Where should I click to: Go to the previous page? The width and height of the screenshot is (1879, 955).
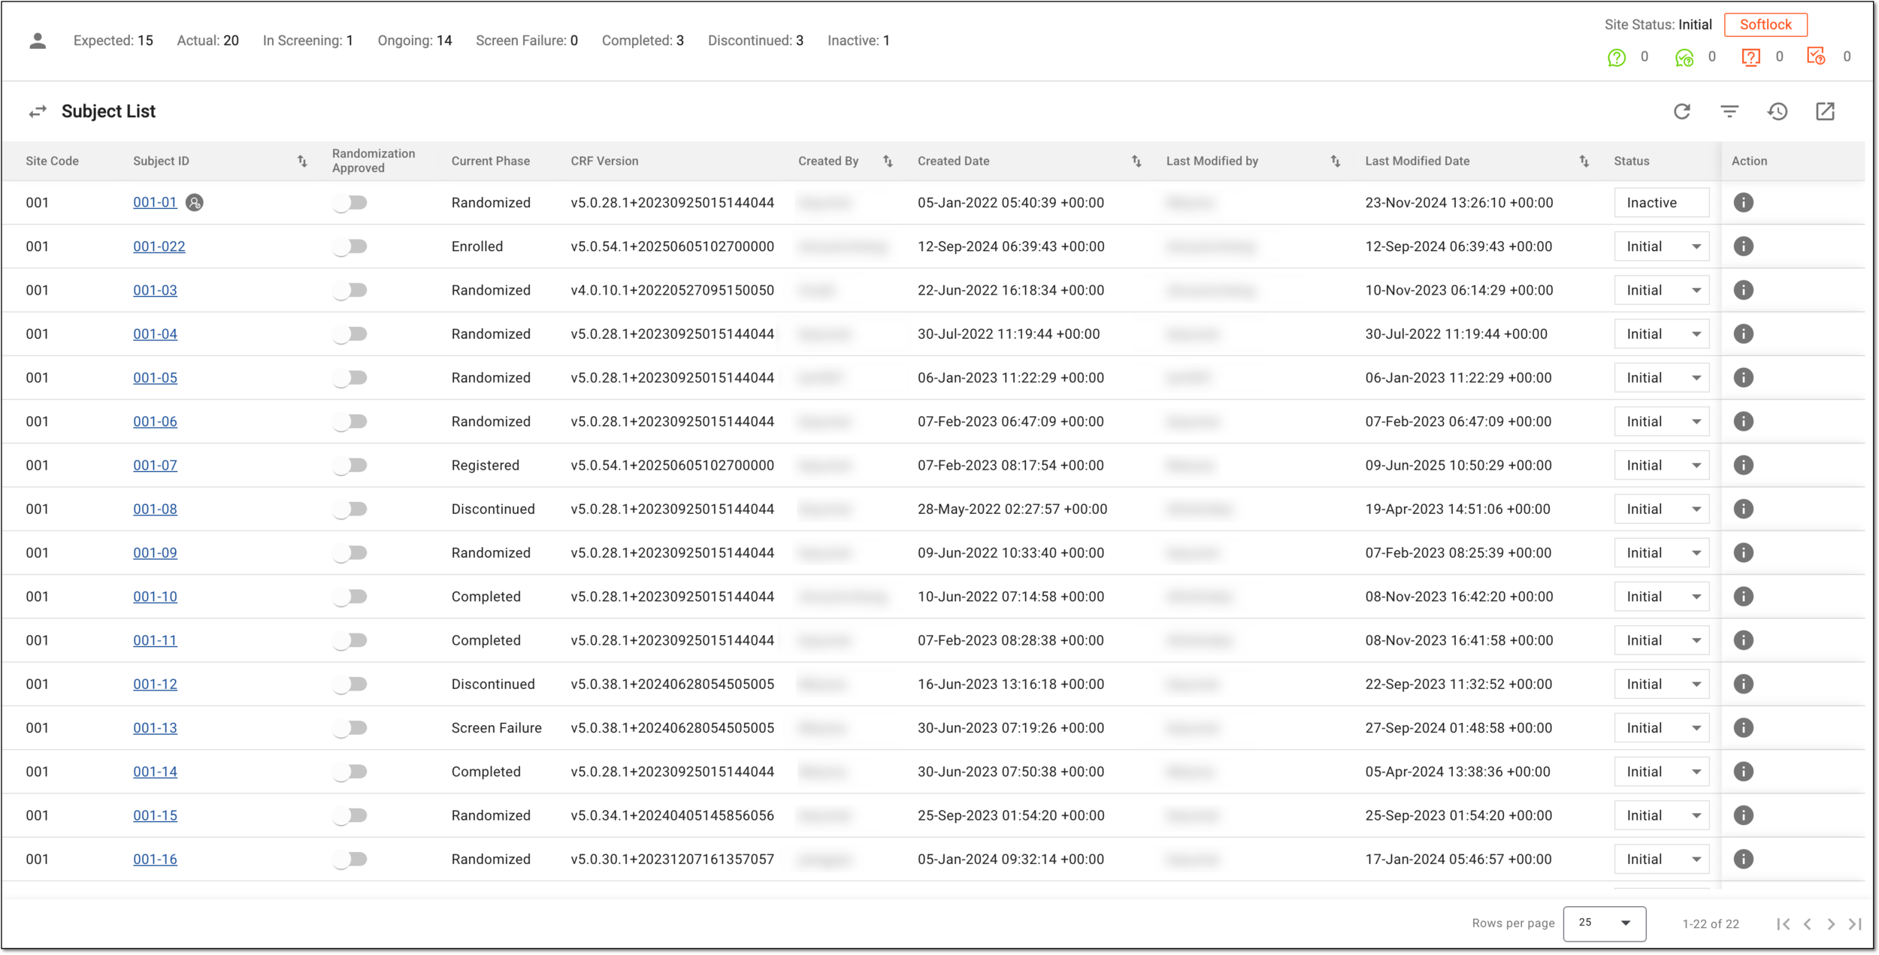[1807, 924]
